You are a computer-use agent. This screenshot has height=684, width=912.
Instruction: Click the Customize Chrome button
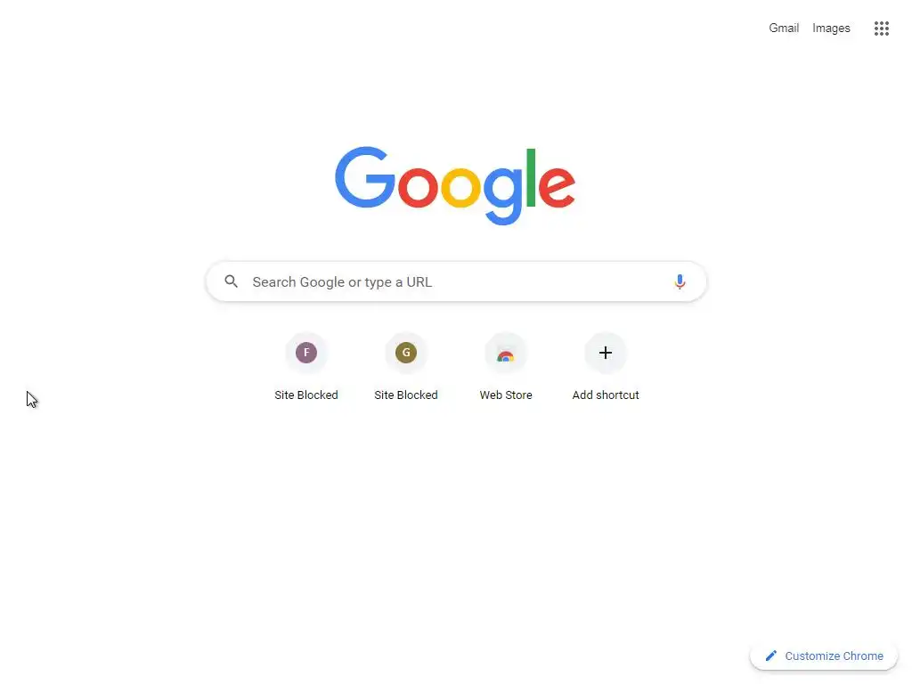(824, 656)
